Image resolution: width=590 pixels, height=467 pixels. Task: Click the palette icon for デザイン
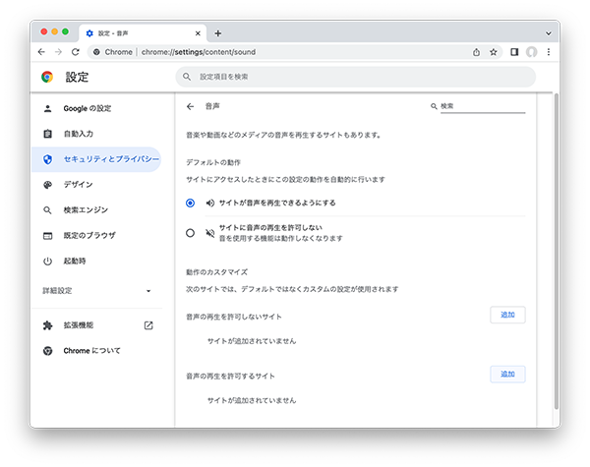[x=47, y=185]
